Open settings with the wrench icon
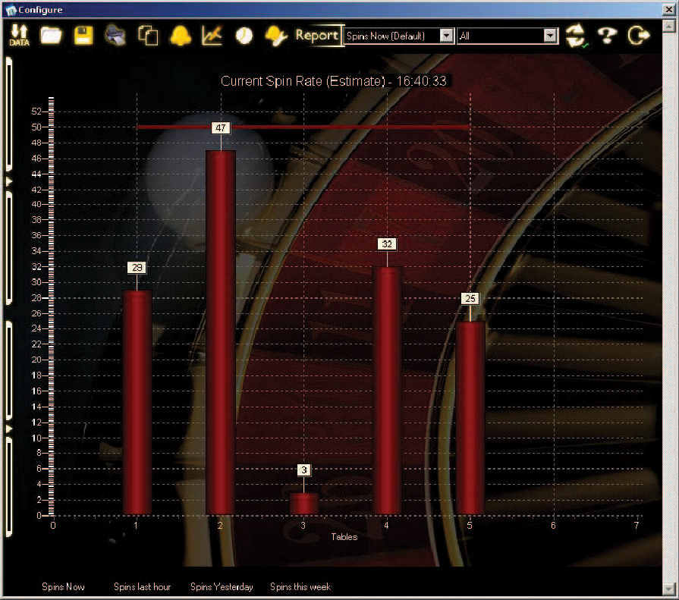Image resolution: width=679 pixels, height=600 pixels. point(276,36)
